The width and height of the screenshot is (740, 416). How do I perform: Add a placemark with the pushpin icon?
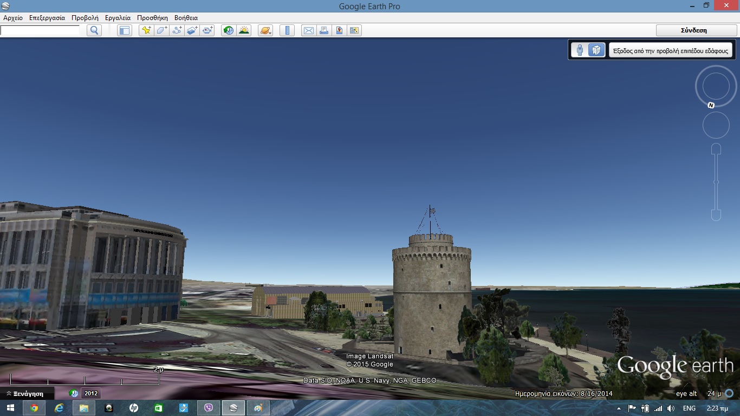146,30
